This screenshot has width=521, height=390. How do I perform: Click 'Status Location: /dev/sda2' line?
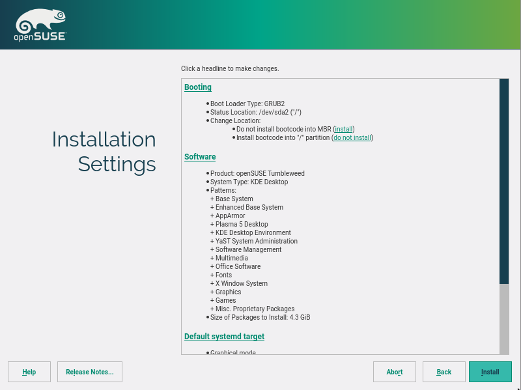click(x=255, y=112)
